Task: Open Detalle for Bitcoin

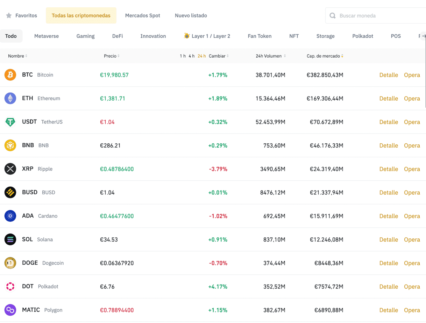Action: click(x=389, y=75)
